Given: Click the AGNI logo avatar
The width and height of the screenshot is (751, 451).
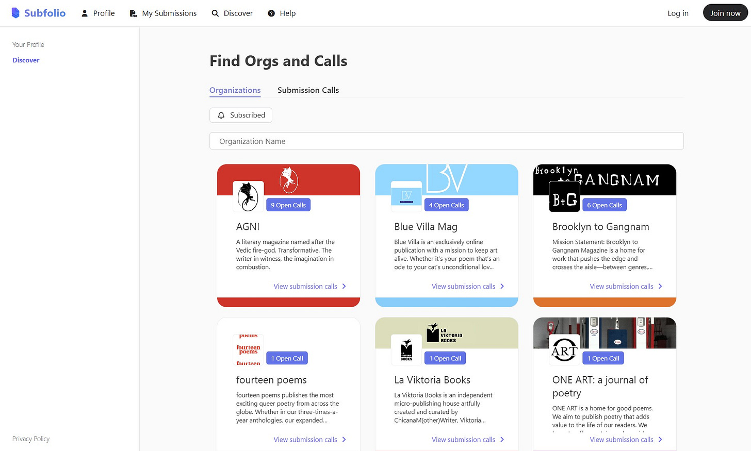Looking at the screenshot, I should tap(248, 196).
